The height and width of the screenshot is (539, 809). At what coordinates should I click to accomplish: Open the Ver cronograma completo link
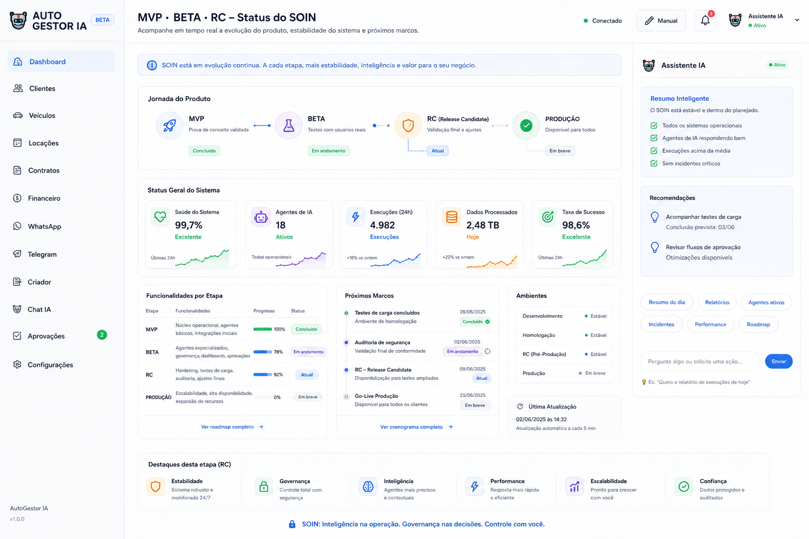point(417,427)
